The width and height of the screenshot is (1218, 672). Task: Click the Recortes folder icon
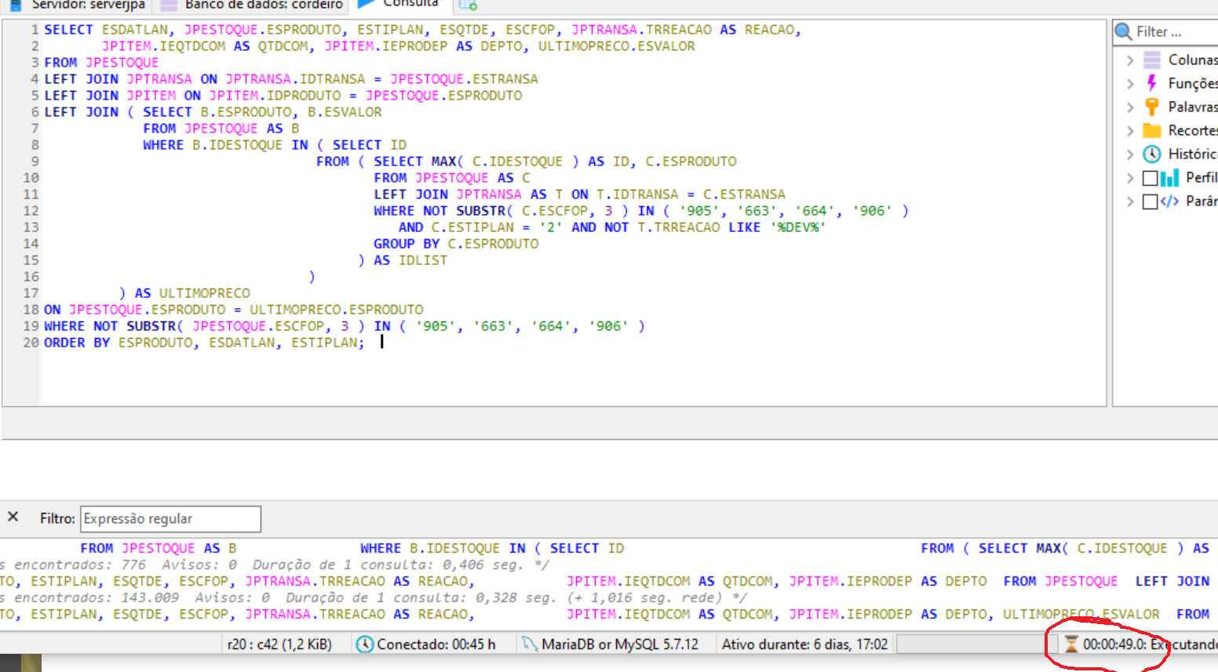pyautogui.click(x=1151, y=130)
